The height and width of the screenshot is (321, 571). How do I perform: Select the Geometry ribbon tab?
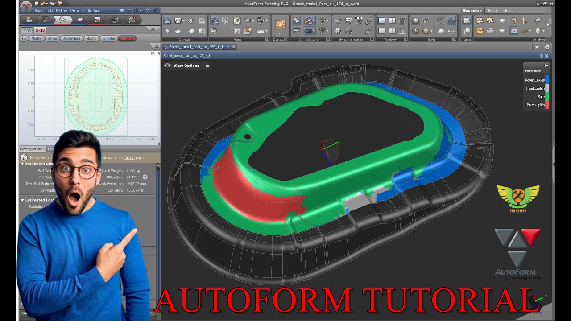coord(472,10)
